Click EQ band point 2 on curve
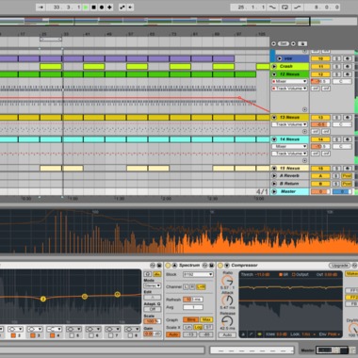Image resolution: width=358 pixels, height=358 pixels. pyautogui.click(x=43, y=300)
